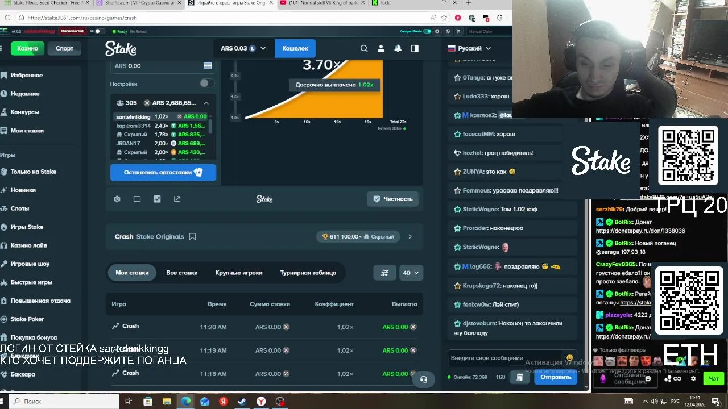Collapse the 305 players bets list
This screenshot has width=728, height=409.
click(x=206, y=103)
